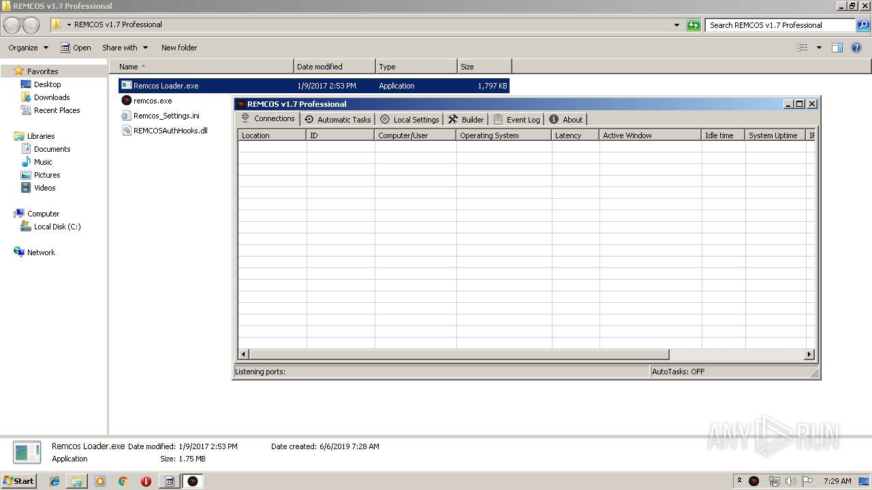Click the Location column header
Viewport: 872px width, 490px height.
(272, 135)
